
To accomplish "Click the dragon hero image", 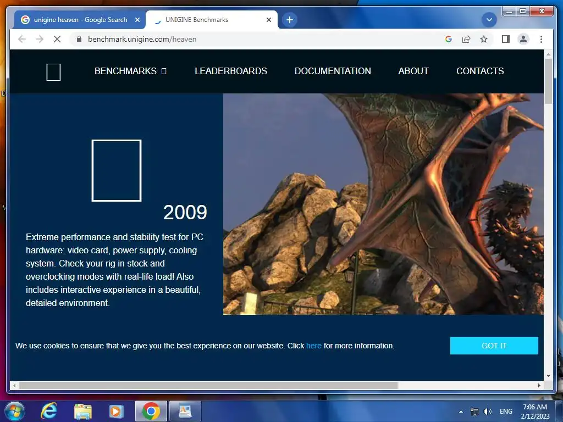I will point(383,204).
